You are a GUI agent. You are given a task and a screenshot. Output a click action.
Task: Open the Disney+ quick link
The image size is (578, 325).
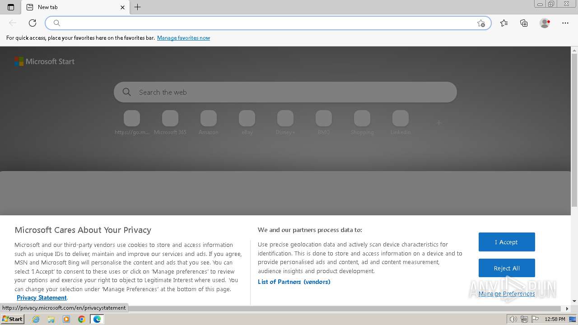point(285,123)
